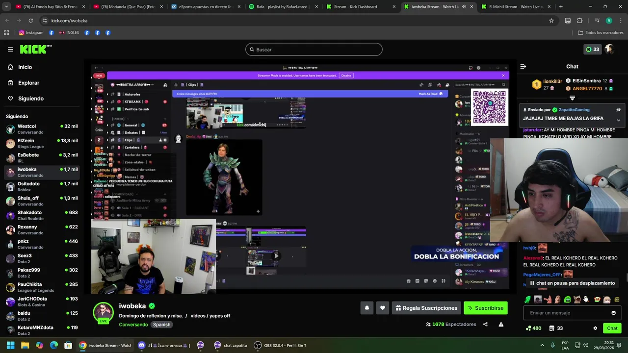Screen dimensions: 628x353
Task: Share the stream icon
Action: pos(485,325)
